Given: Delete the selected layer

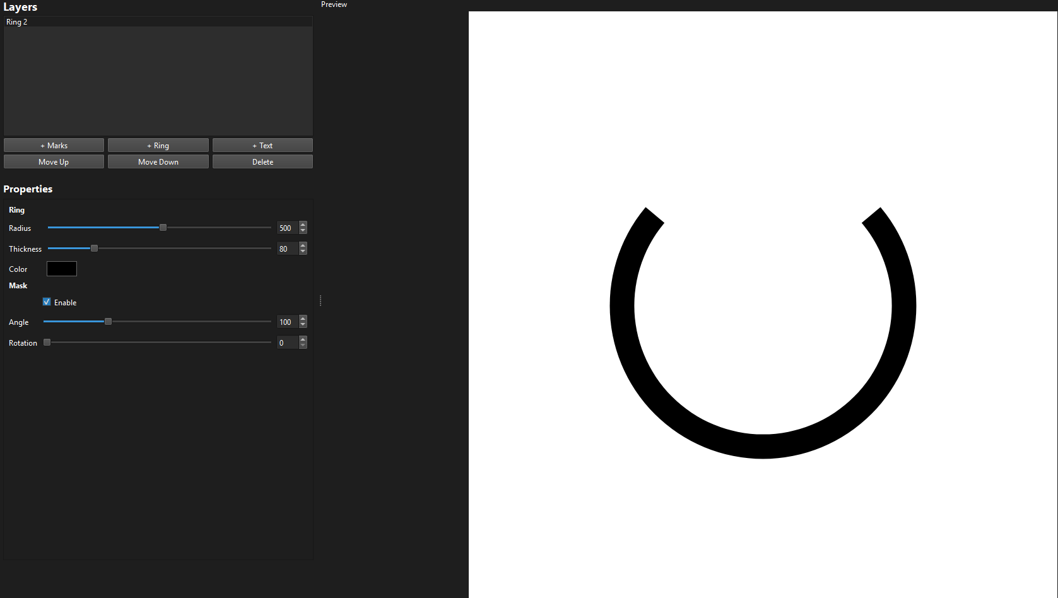Looking at the screenshot, I should [262, 161].
